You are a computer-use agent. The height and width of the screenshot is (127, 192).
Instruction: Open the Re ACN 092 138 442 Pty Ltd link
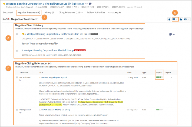pyautogui.click(x=56, y=110)
